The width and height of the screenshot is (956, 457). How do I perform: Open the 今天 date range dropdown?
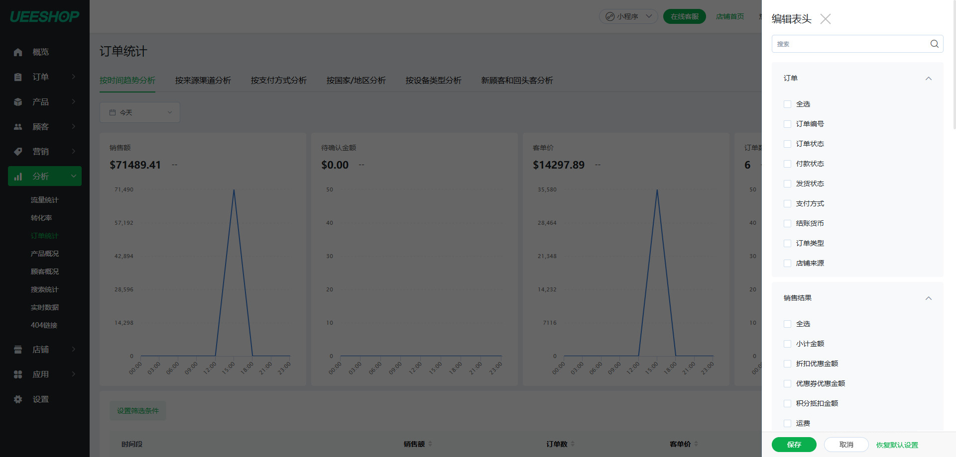(x=140, y=112)
